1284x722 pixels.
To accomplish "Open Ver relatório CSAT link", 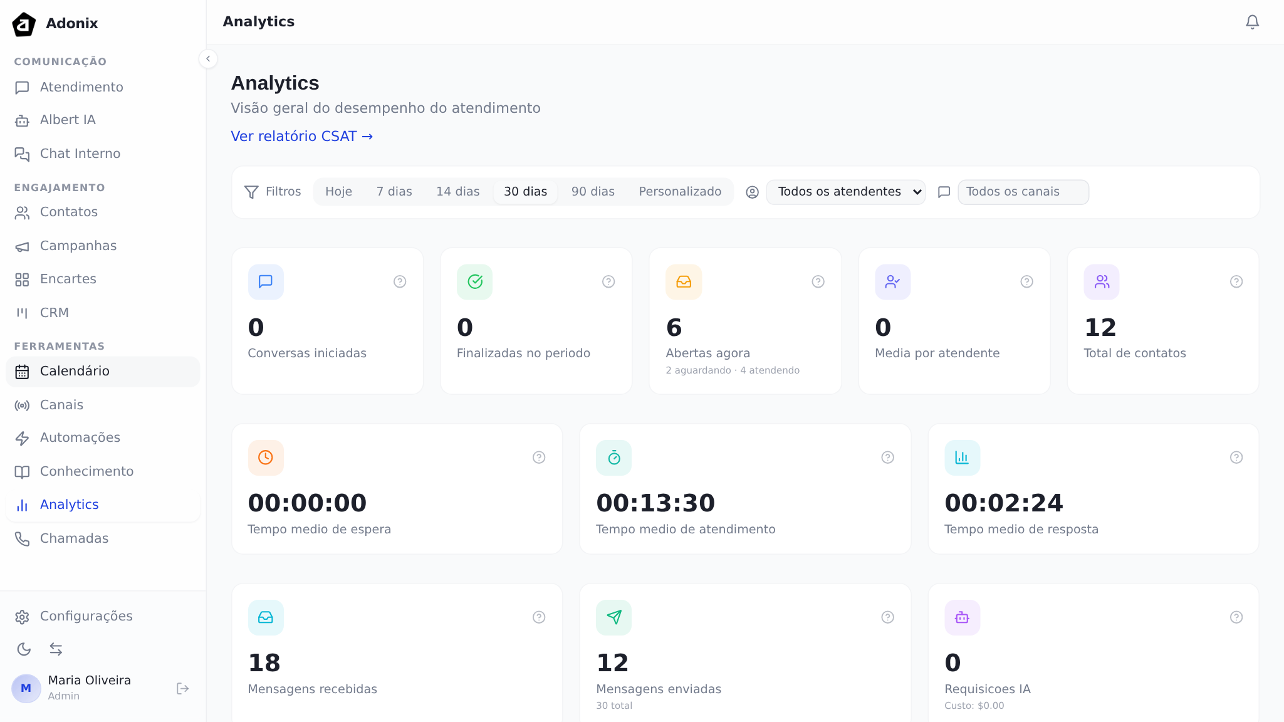I will 301,136.
